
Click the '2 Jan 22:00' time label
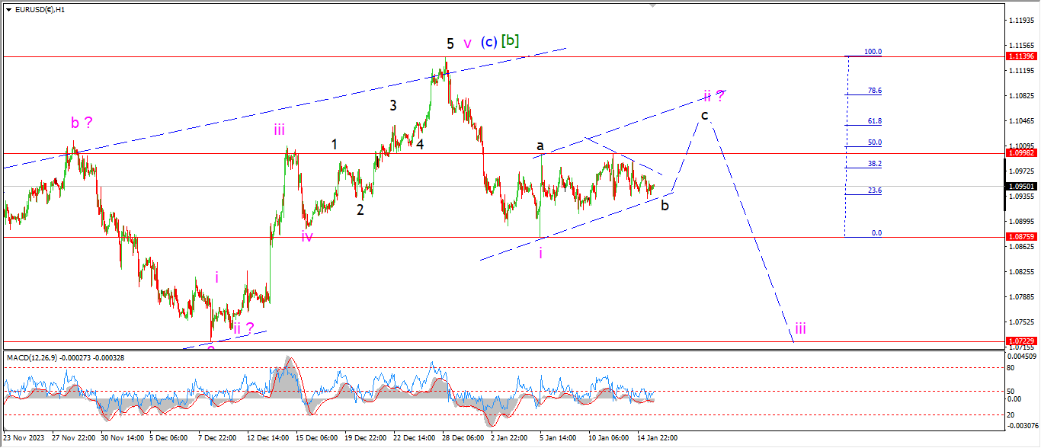coord(511,438)
